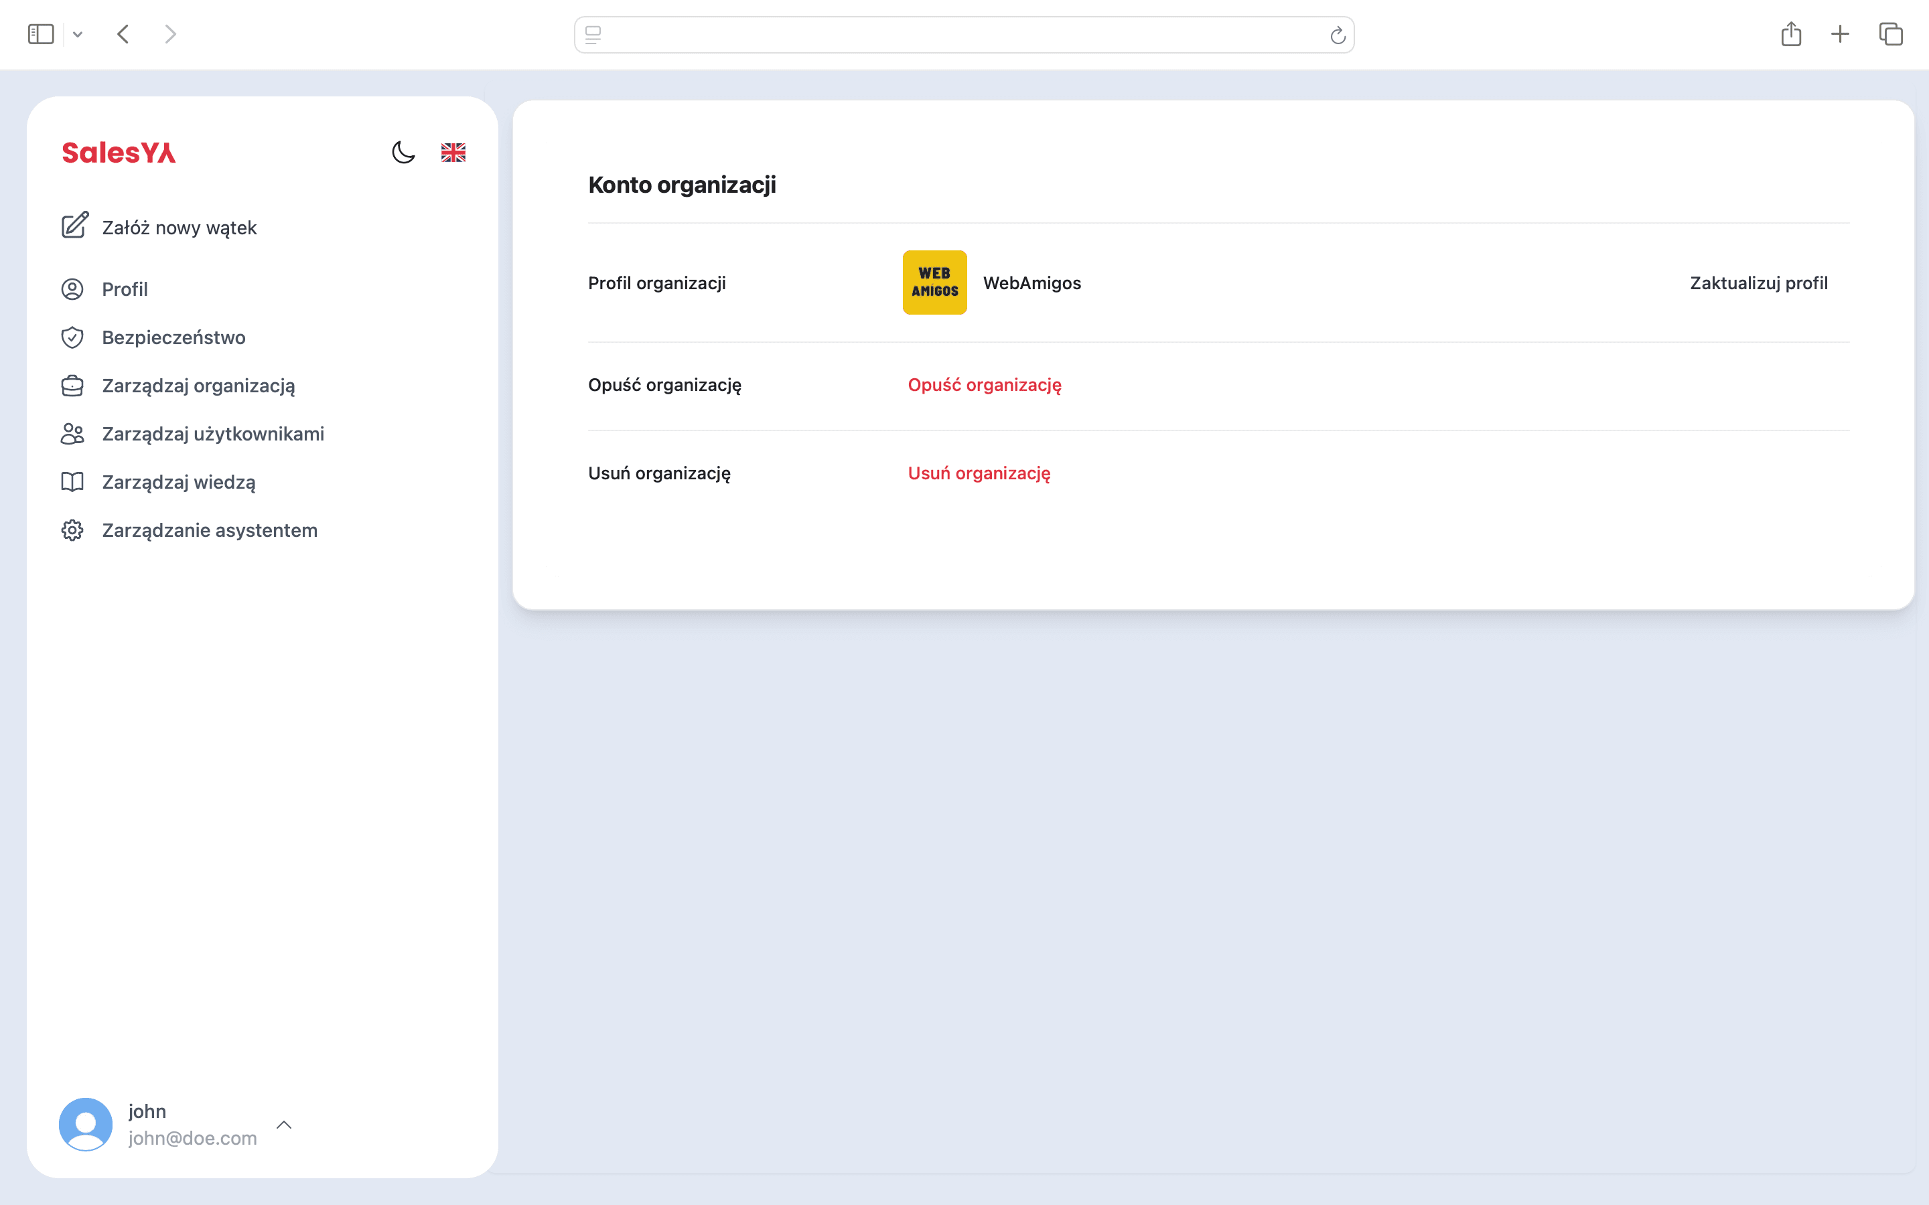The width and height of the screenshot is (1929, 1205).
Task: Click the Profil user circle icon
Action: pos(72,289)
